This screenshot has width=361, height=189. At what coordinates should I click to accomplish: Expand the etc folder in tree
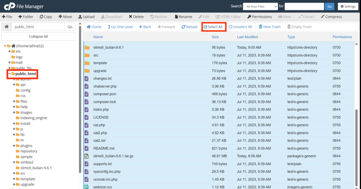[x=10, y=51]
